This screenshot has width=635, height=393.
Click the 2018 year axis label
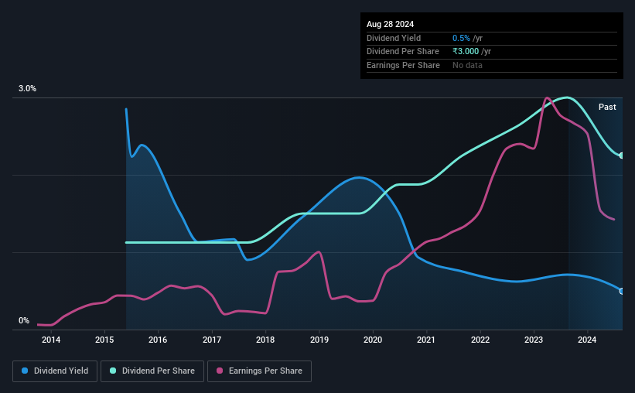coord(265,340)
